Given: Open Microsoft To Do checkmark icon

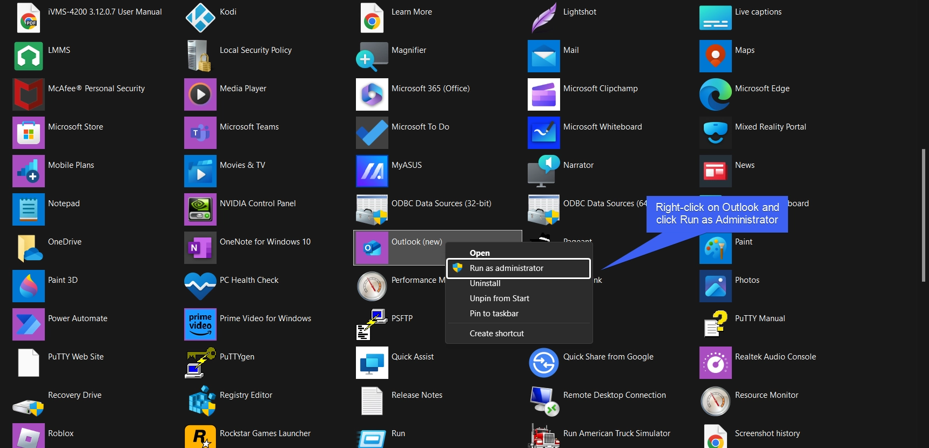Looking at the screenshot, I should [x=372, y=133].
